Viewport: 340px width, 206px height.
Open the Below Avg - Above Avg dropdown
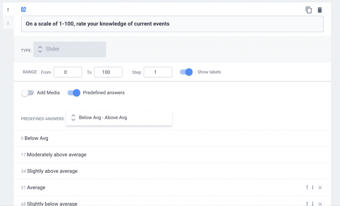coord(119,118)
